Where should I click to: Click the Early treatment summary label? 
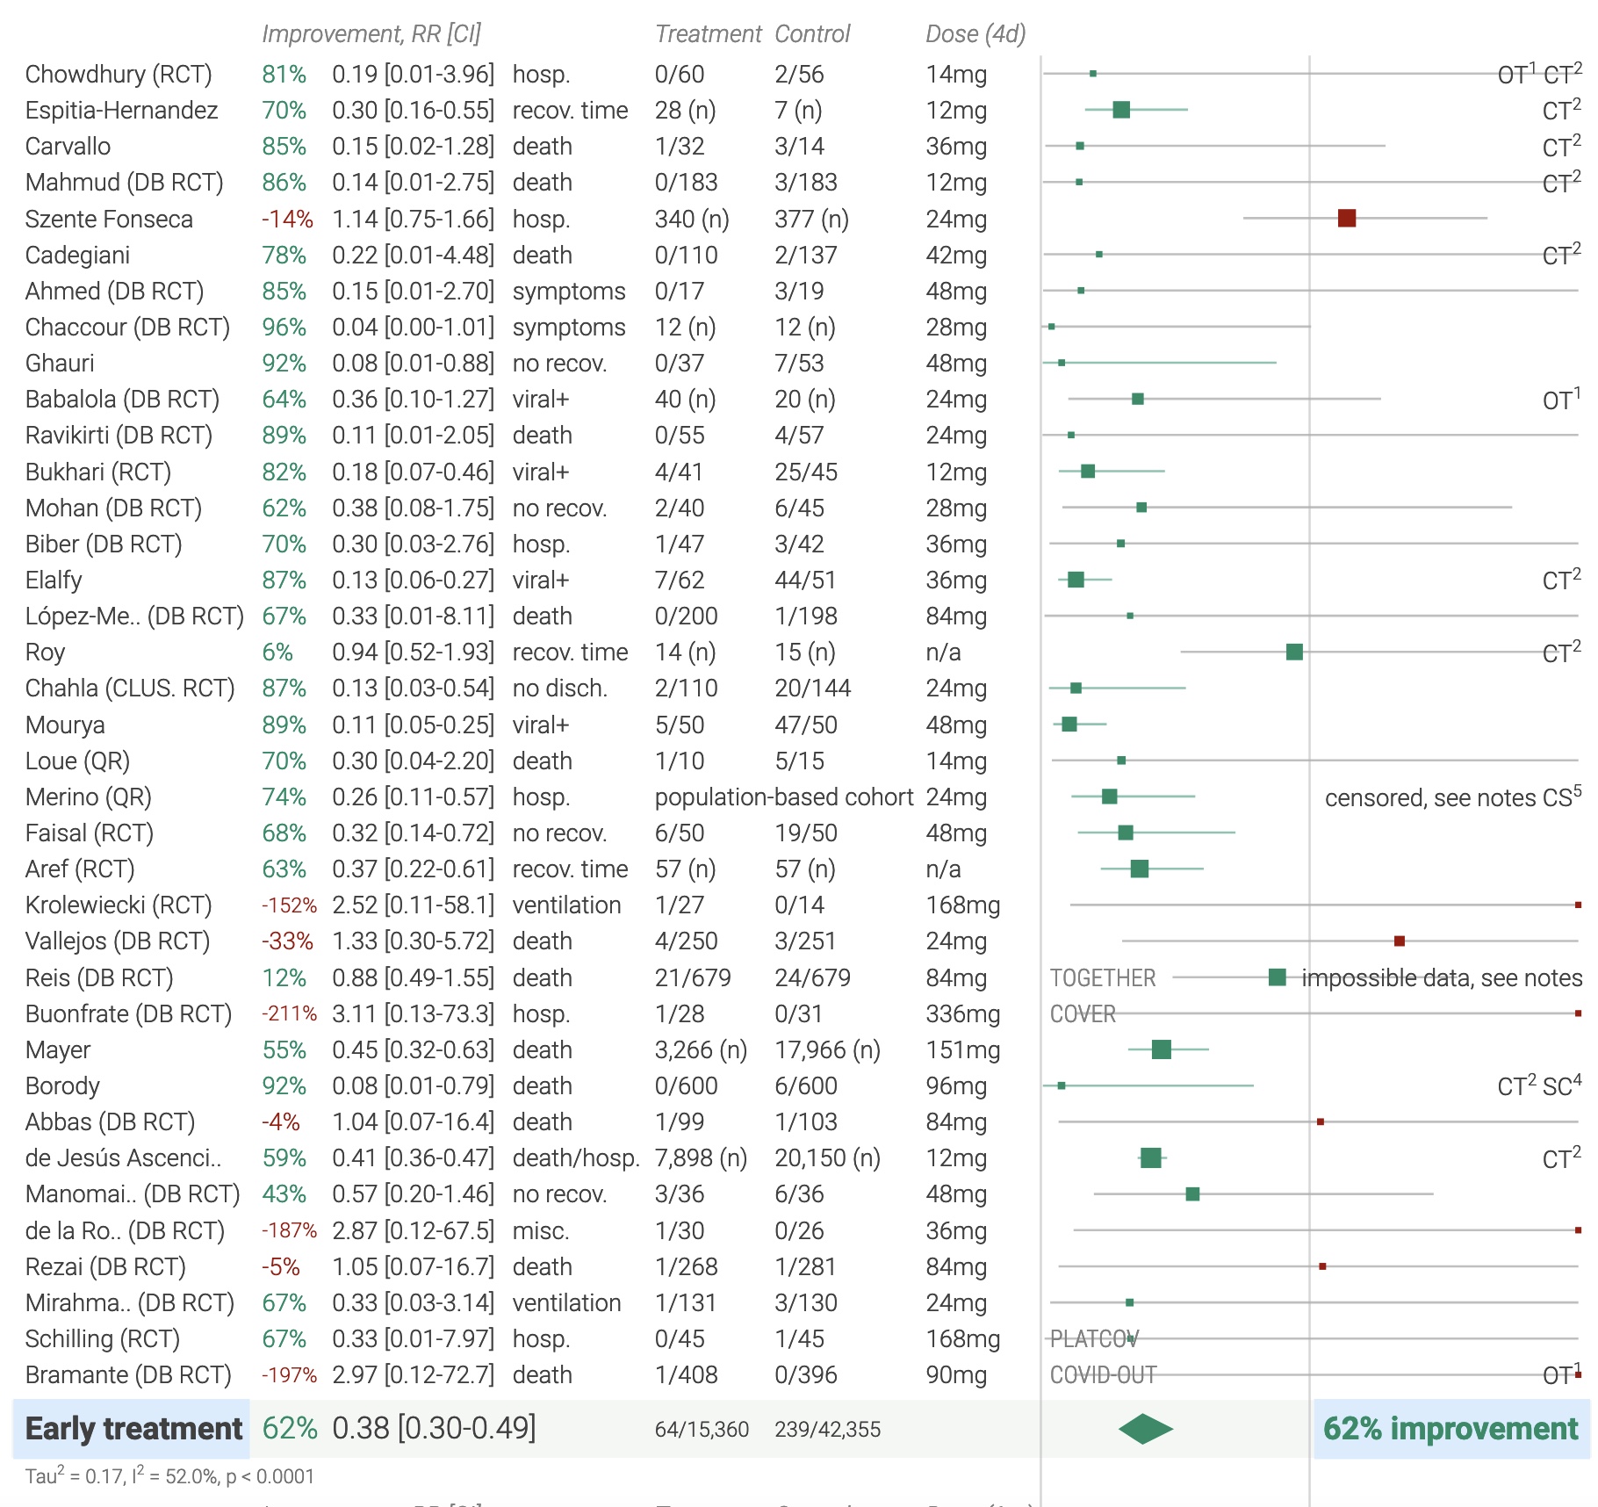click(133, 1429)
